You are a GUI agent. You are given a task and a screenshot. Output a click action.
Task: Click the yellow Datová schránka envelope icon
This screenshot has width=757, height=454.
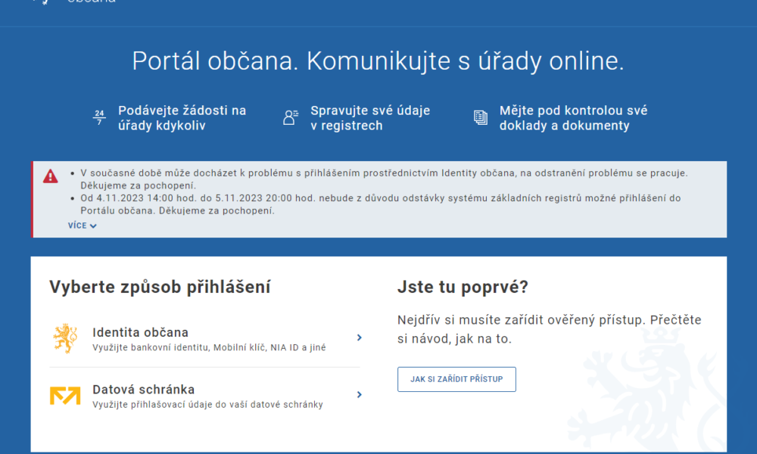point(65,396)
